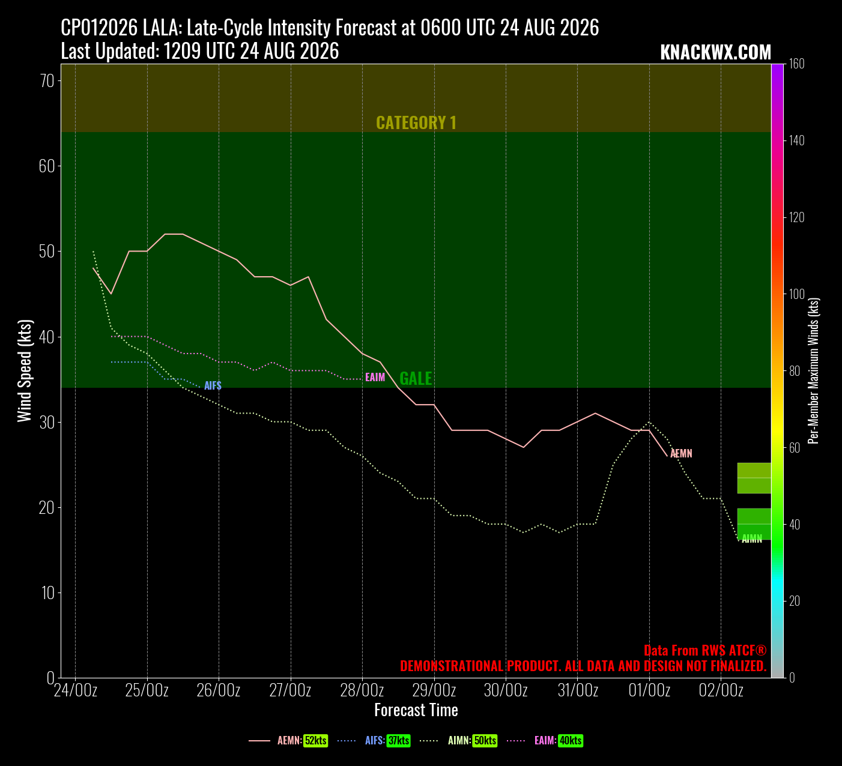Click the 'Data From RWS ATCF®' credit
The width and height of the screenshot is (842, 766).
705,651
